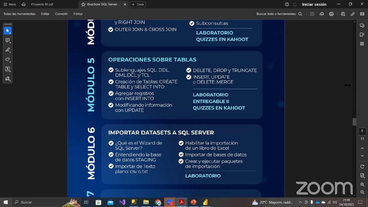The width and height of the screenshot is (368, 207).
Task: Open the Menú hamburger menu
Action: click(x=9, y=4)
